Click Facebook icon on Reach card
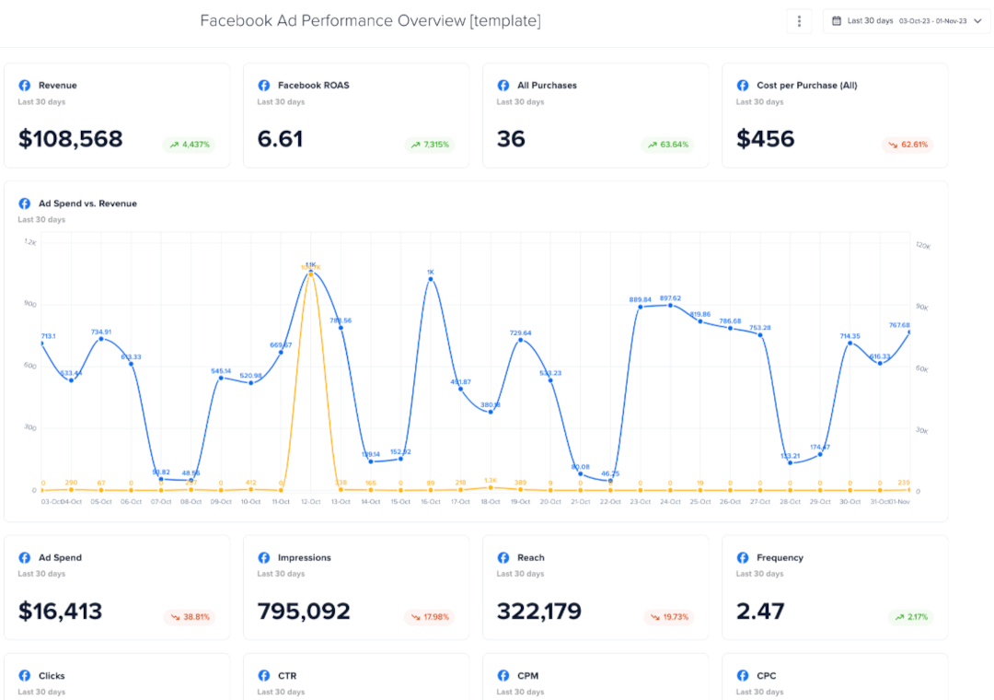This screenshot has height=700, width=994. coord(503,557)
